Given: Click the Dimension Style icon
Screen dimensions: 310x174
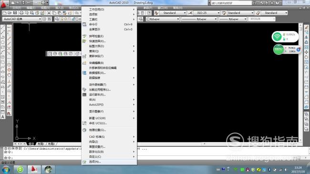Looking at the screenshot, I should pos(190,13).
